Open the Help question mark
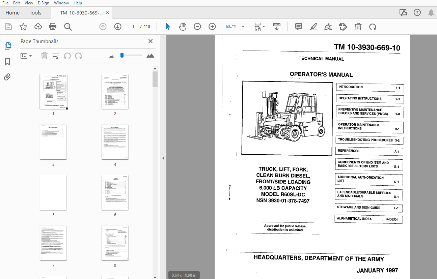The image size is (437, 279). click(417, 13)
